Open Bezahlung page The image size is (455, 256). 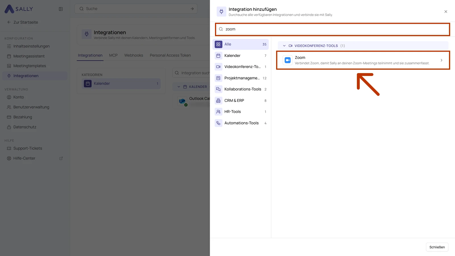tap(35, 117)
